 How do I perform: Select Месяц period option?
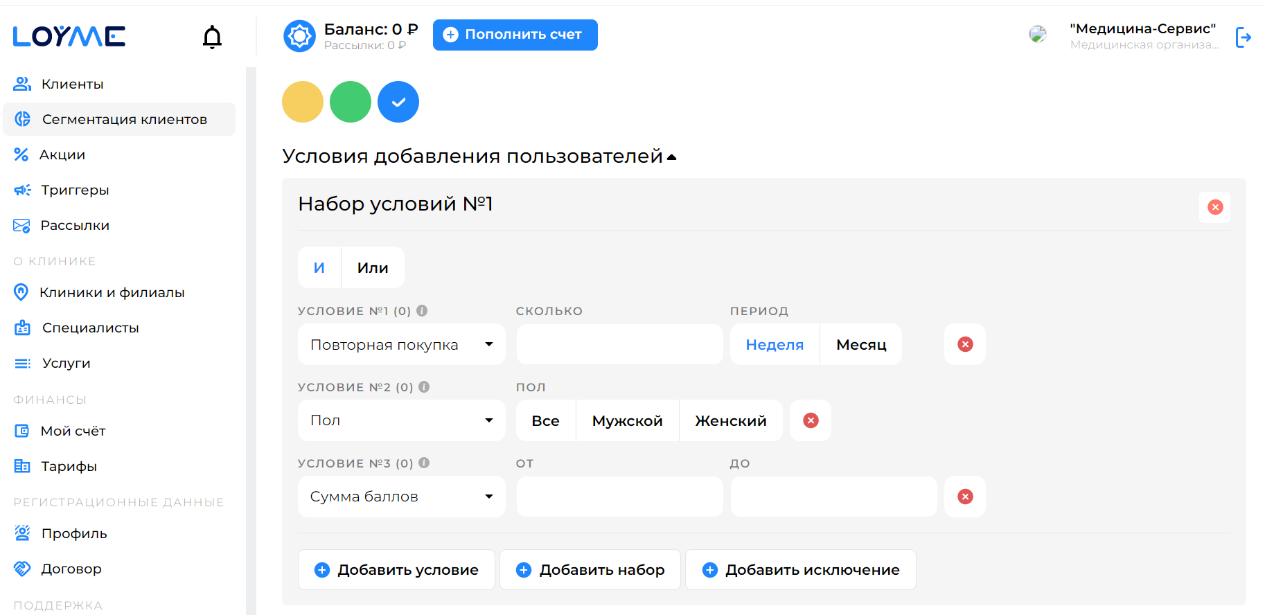pyautogui.click(x=861, y=344)
